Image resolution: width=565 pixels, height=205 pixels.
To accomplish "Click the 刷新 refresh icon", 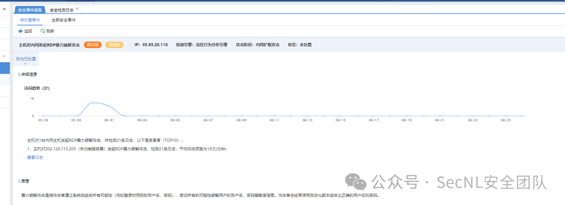I will (x=42, y=31).
